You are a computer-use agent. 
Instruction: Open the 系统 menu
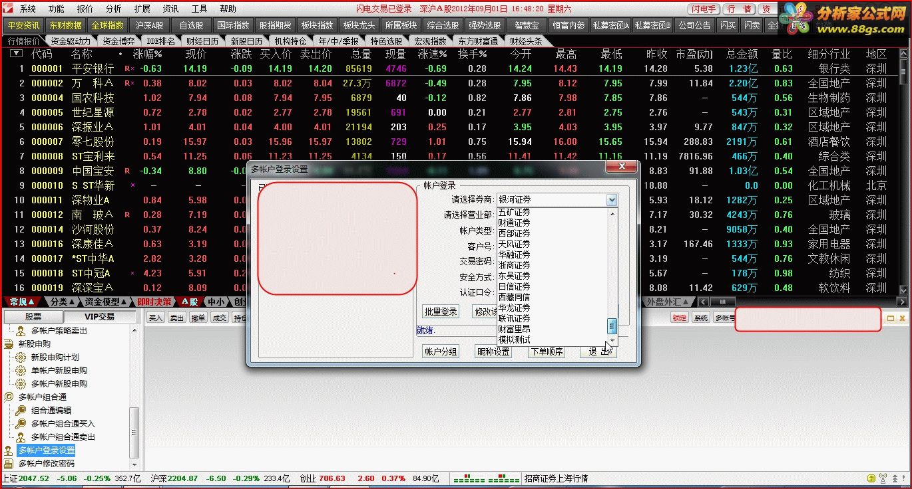pos(28,9)
